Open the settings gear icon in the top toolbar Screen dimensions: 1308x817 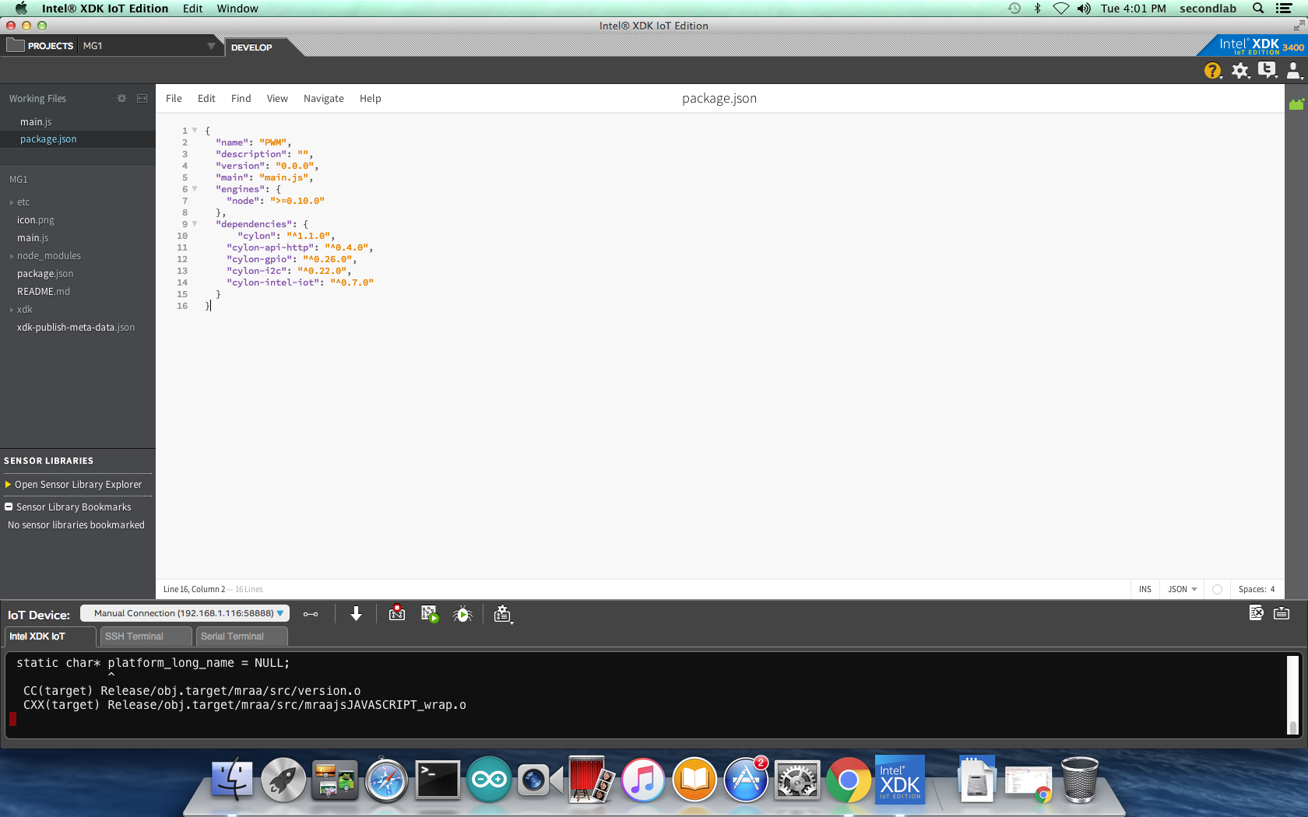(x=1240, y=71)
